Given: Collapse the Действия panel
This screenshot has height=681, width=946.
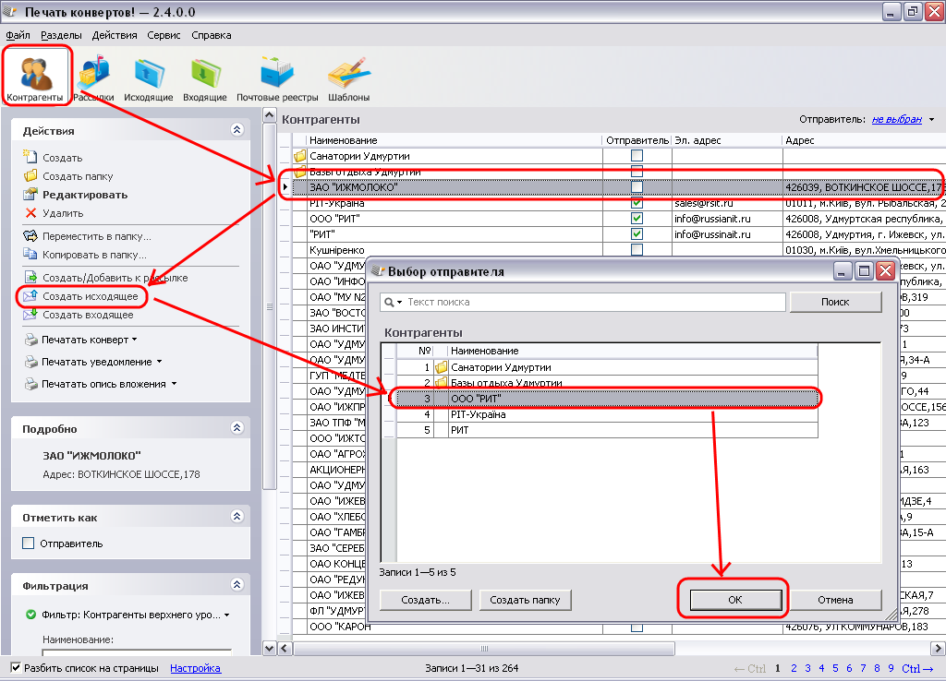Looking at the screenshot, I should coord(236,131).
